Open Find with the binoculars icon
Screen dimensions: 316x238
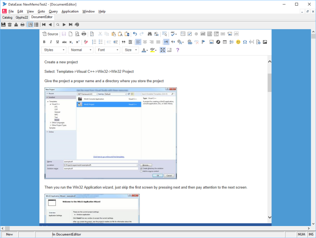tap(150, 34)
